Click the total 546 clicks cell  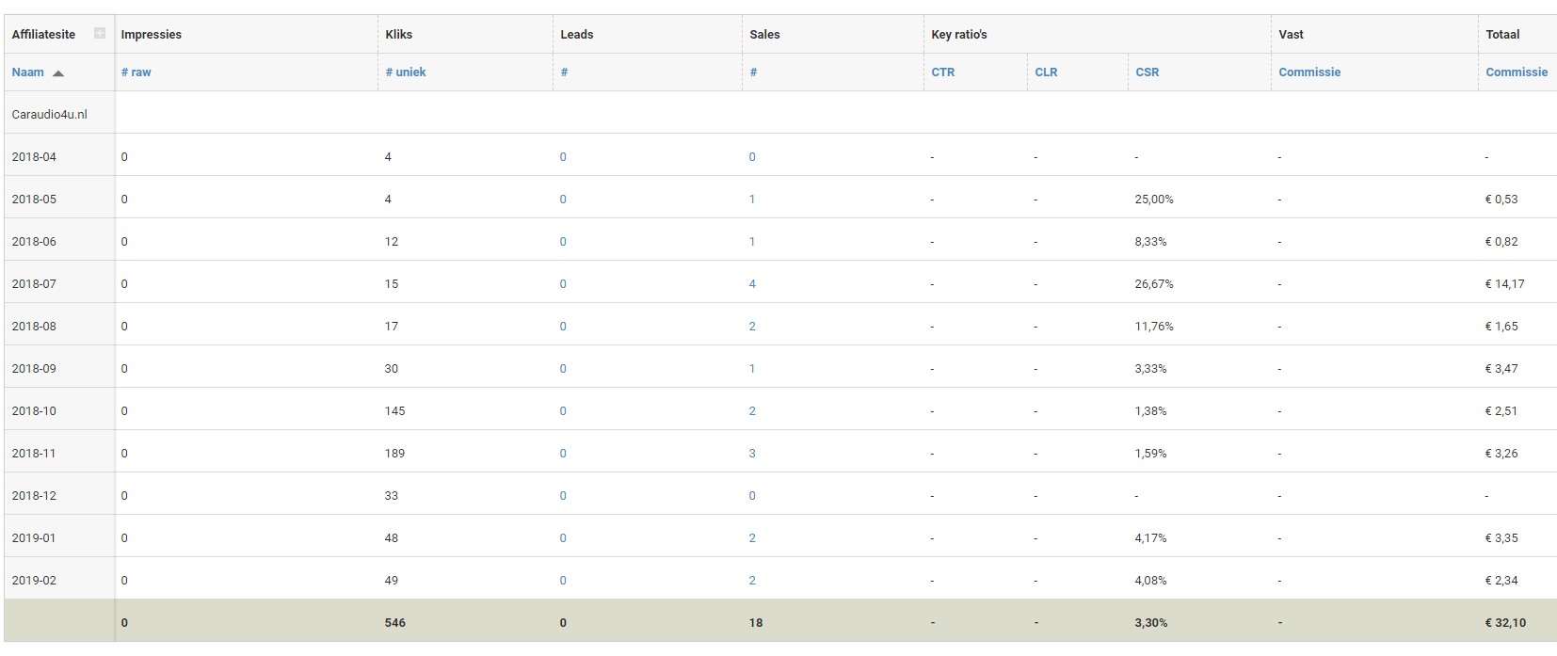394,623
